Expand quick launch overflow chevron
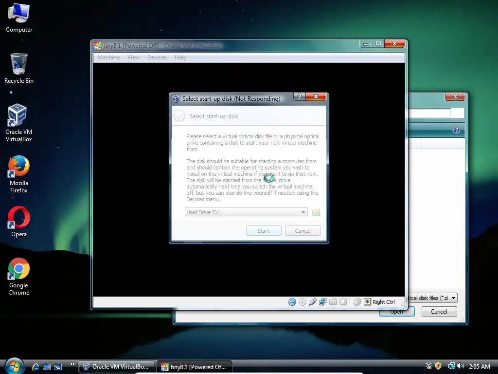The height and width of the screenshot is (374, 498). [72, 364]
